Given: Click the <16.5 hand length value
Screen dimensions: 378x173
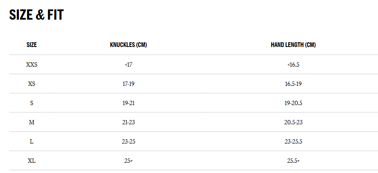Looking at the screenshot, I should point(293,65).
